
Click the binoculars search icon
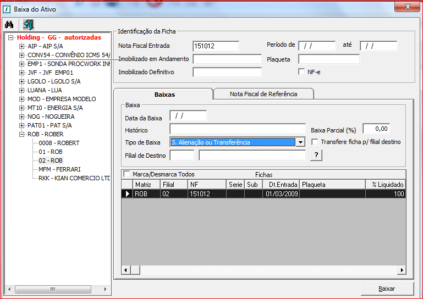pyautogui.click(x=9, y=24)
